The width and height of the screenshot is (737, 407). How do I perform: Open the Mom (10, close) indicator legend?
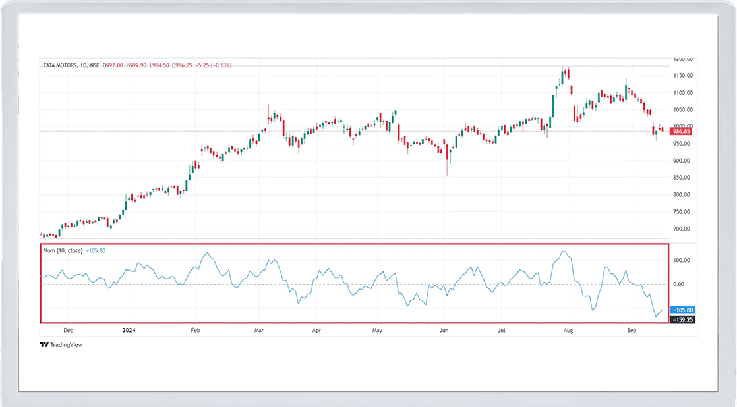click(x=63, y=250)
